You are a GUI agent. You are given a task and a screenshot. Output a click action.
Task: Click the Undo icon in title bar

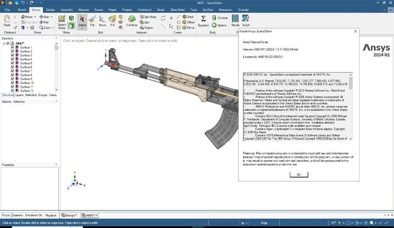(22, 3)
